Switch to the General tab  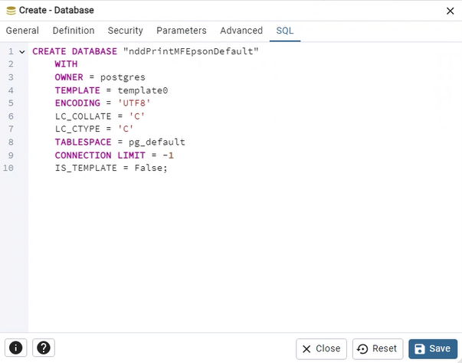tap(23, 31)
